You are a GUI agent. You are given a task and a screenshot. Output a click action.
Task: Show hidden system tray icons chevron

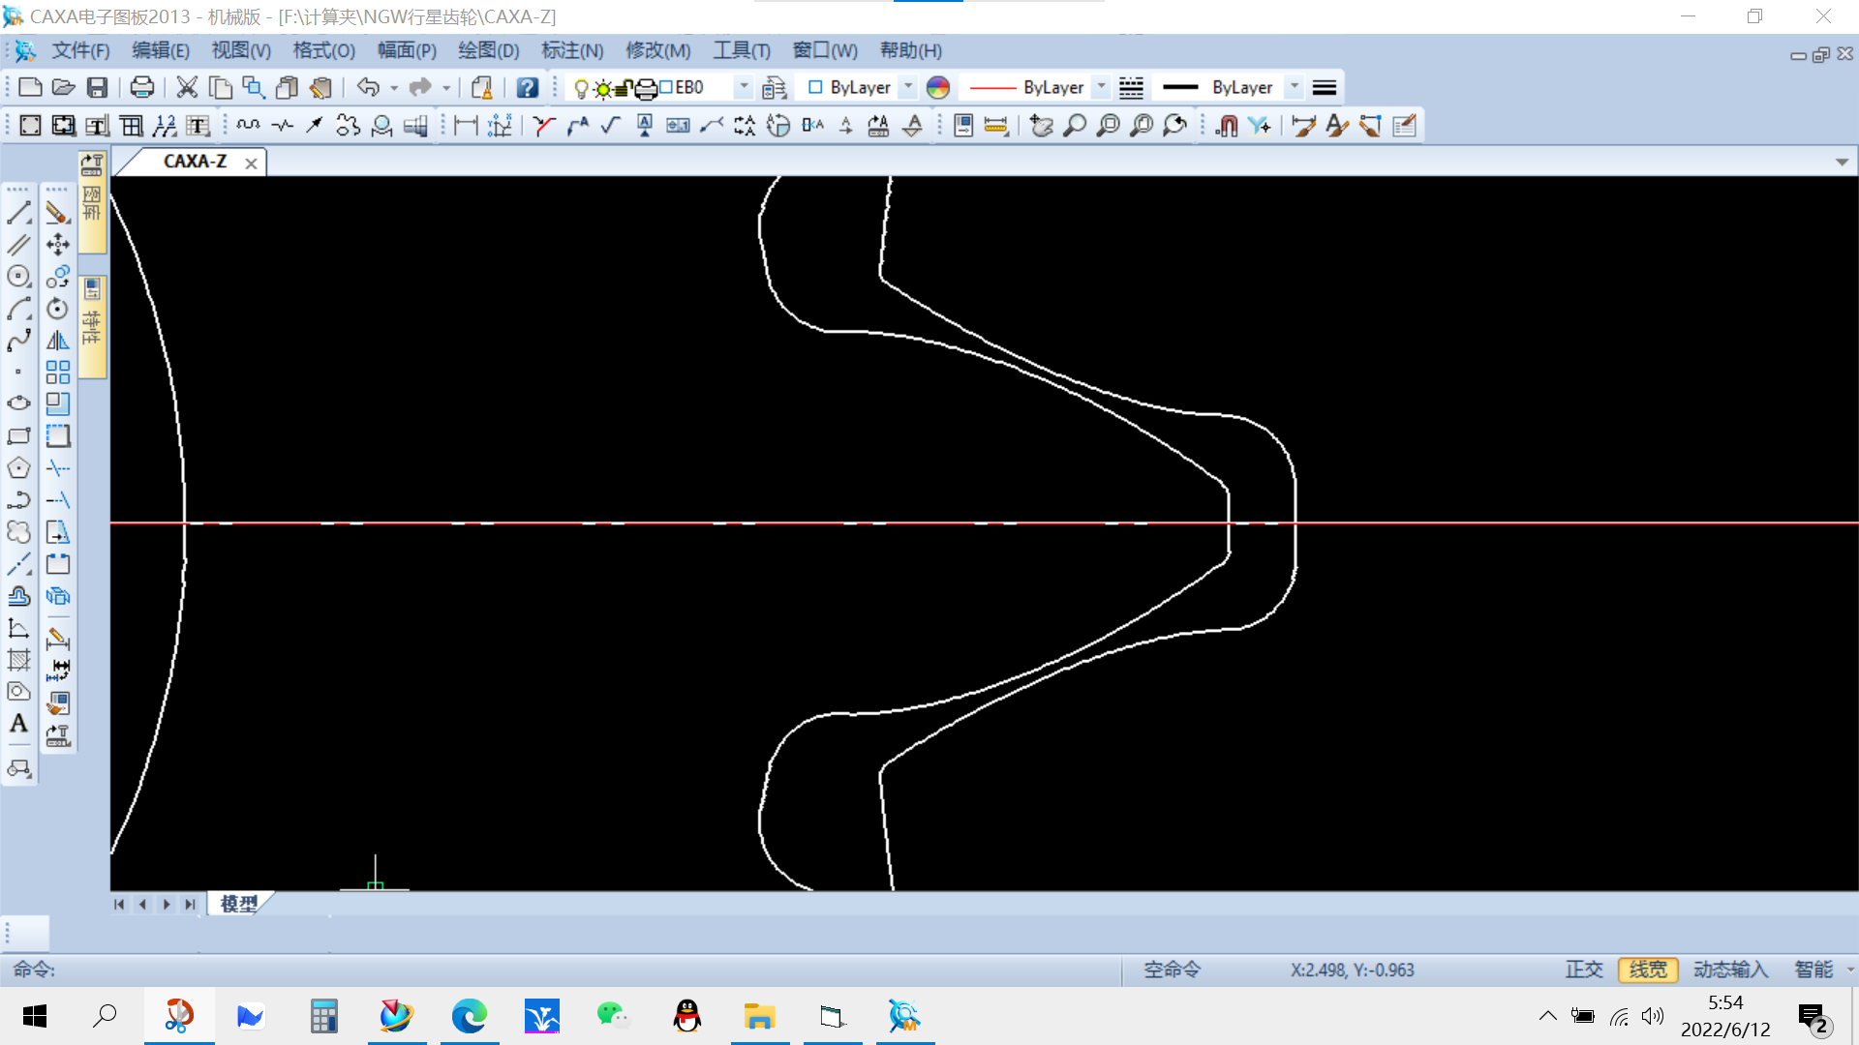(x=1547, y=1016)
